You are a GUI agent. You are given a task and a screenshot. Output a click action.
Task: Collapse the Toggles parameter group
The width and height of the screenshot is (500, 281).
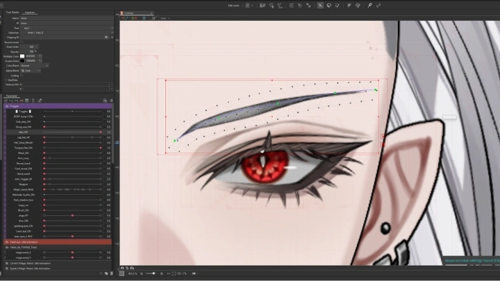[x=7, y=106]
